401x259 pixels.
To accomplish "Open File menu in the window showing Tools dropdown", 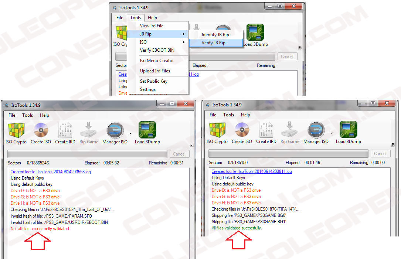I will (120, 18).
